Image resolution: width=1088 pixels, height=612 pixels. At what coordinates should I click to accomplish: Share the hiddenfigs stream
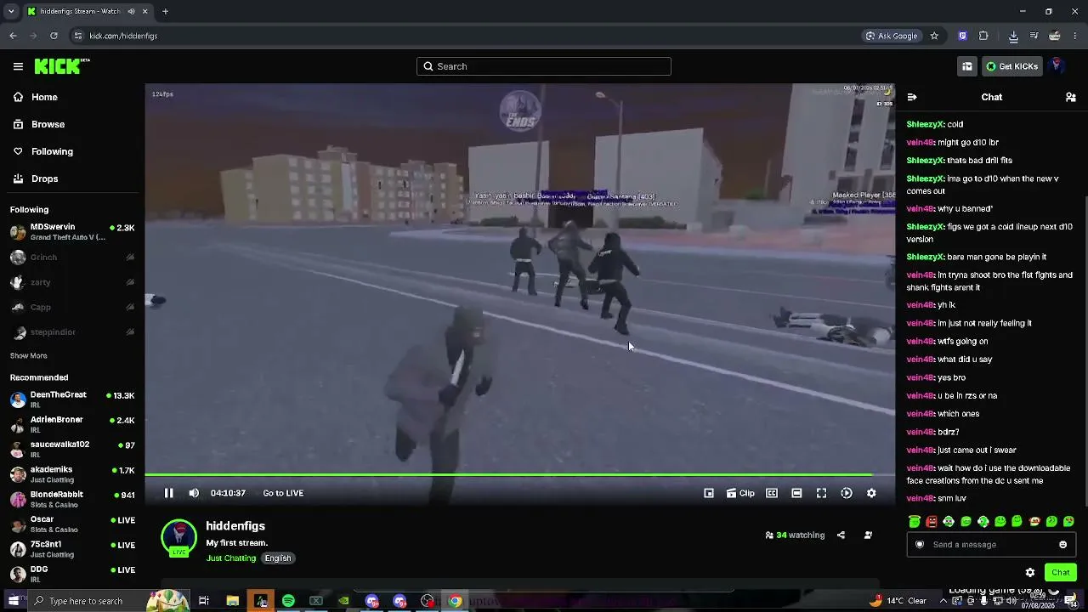[x=841, y=535]
